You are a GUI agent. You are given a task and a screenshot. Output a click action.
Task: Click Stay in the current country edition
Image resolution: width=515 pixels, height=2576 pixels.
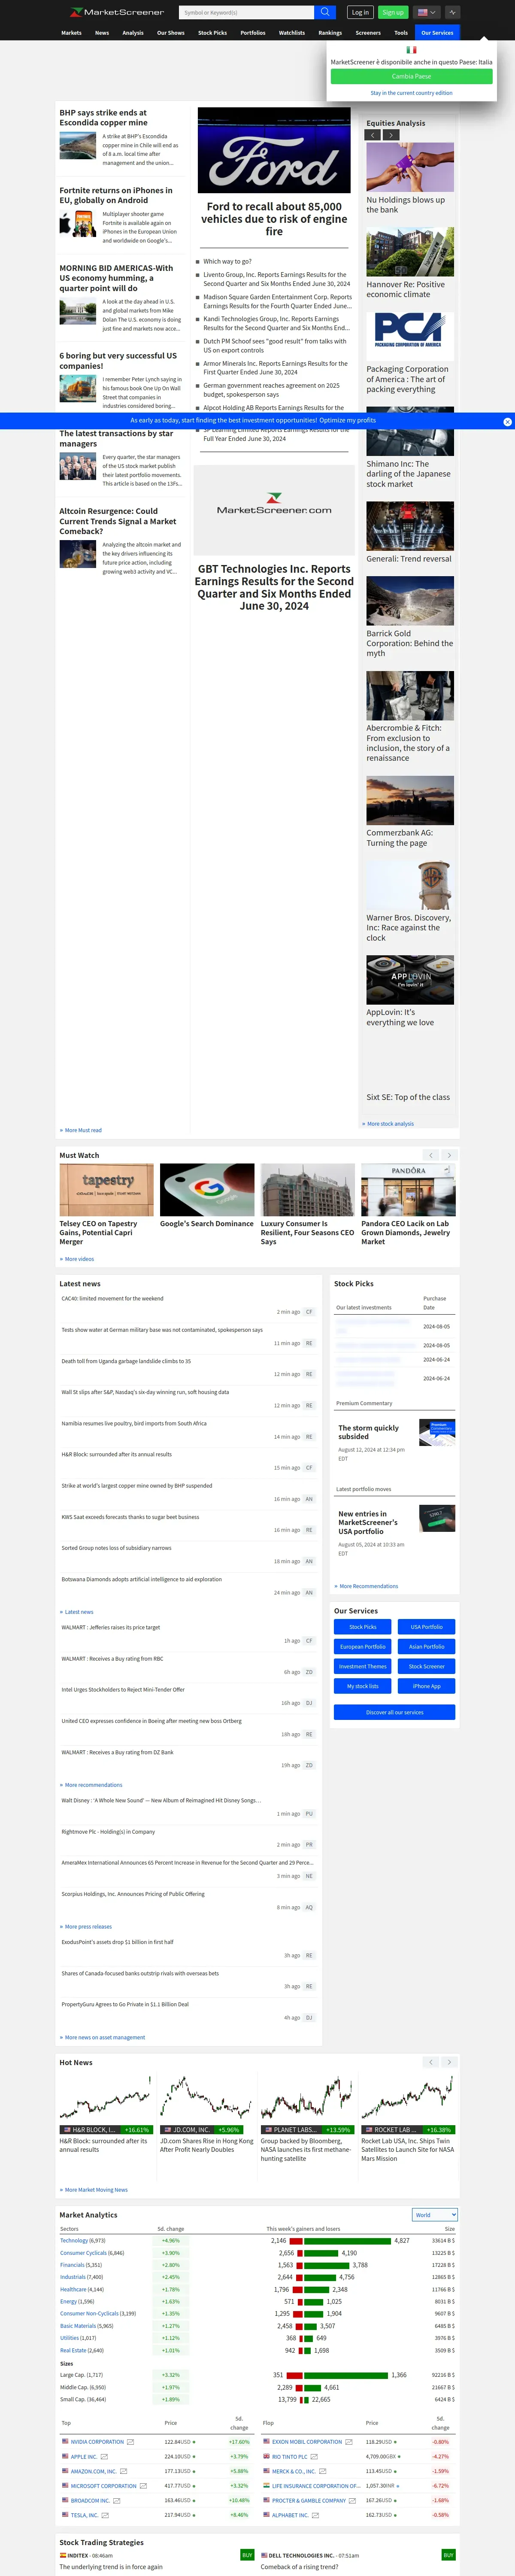[x=411, y=93]
